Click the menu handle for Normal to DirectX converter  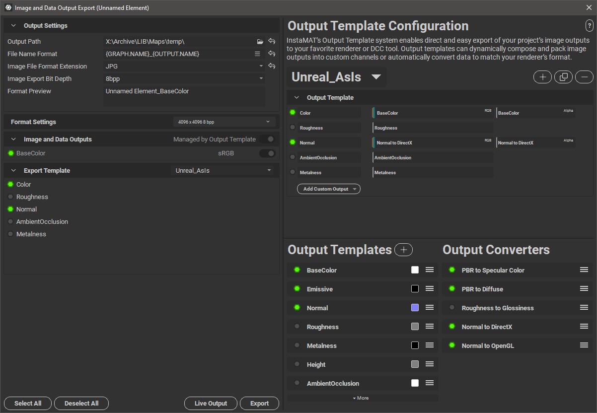pyautogui.click(x=584, y=327)
